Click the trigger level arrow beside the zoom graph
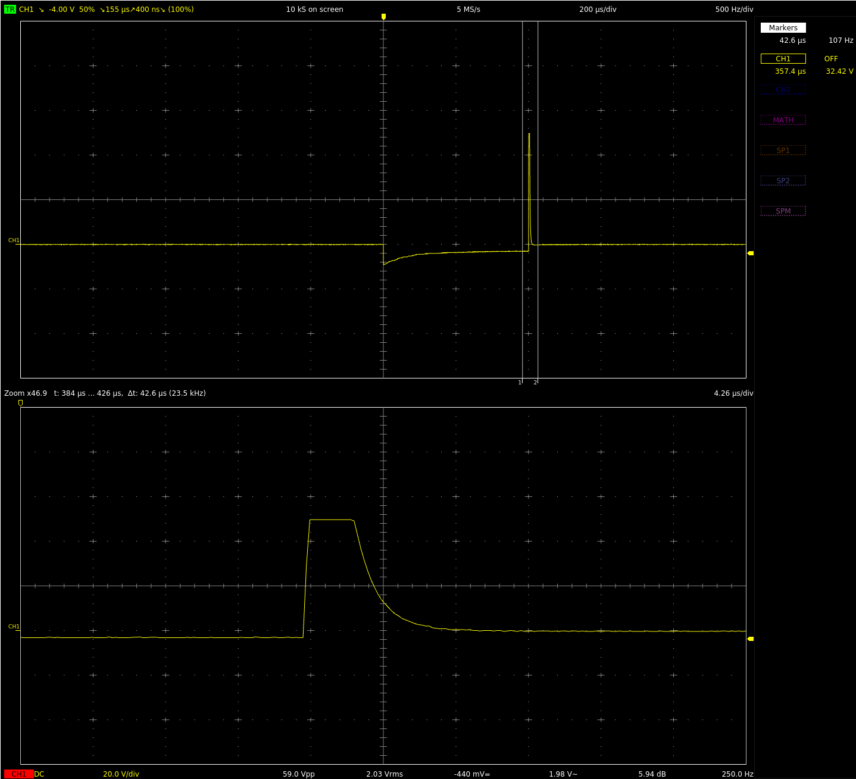 coord(750,639)
